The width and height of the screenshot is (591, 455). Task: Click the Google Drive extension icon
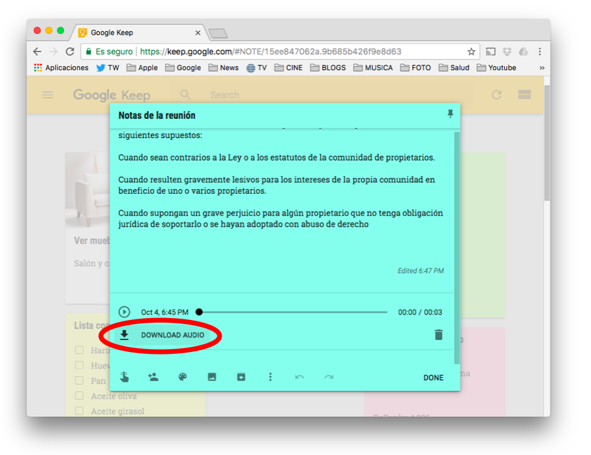coord(523,51)
